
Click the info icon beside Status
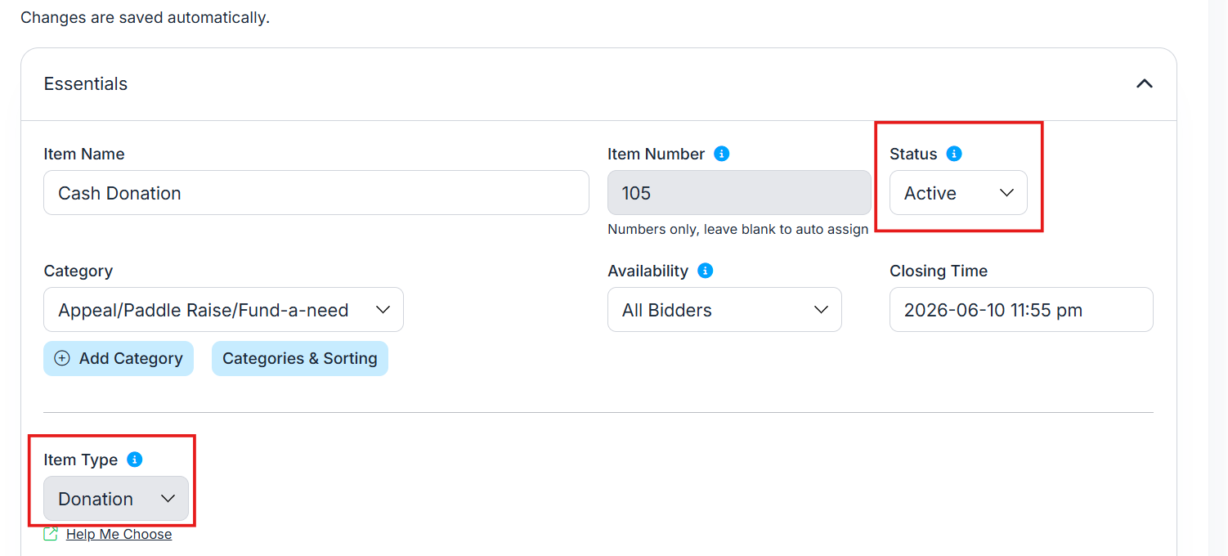click(953, 154)
